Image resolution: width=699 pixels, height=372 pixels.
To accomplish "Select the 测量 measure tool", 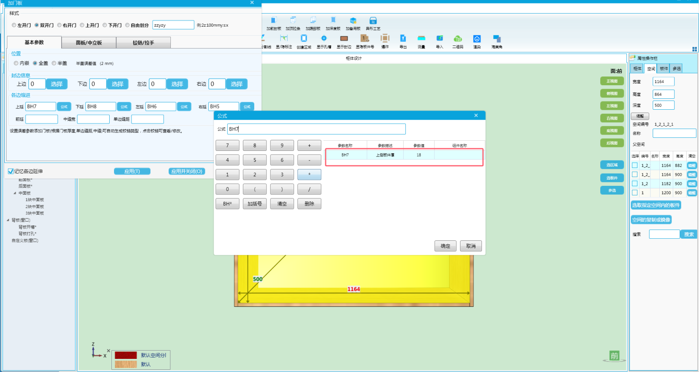I will pos(421,42).
